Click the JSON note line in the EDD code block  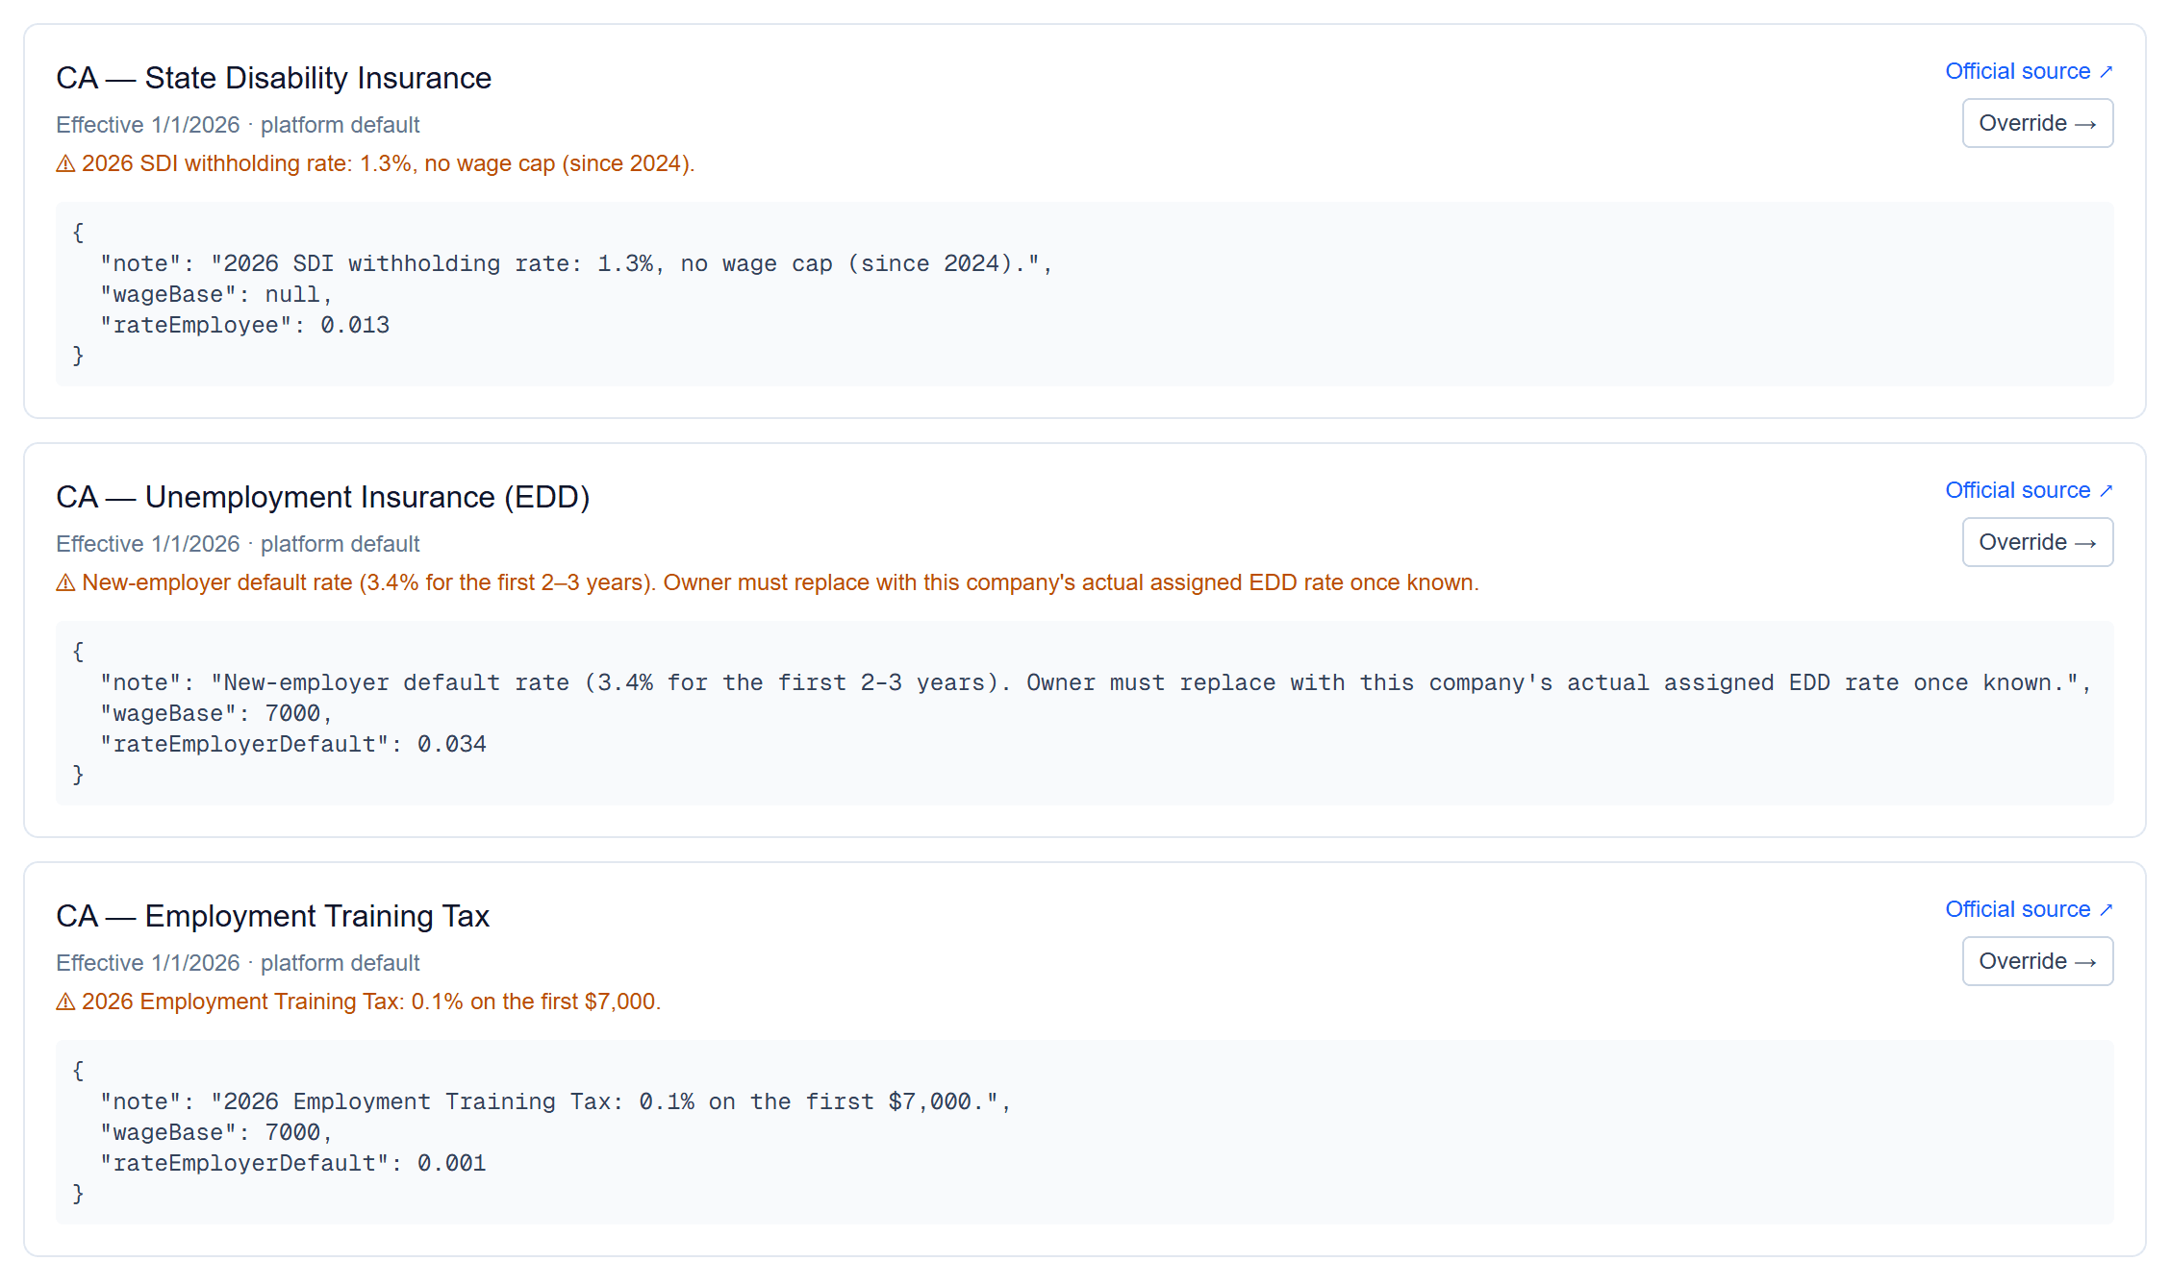pyautogui.click(x=1096, y=682)
